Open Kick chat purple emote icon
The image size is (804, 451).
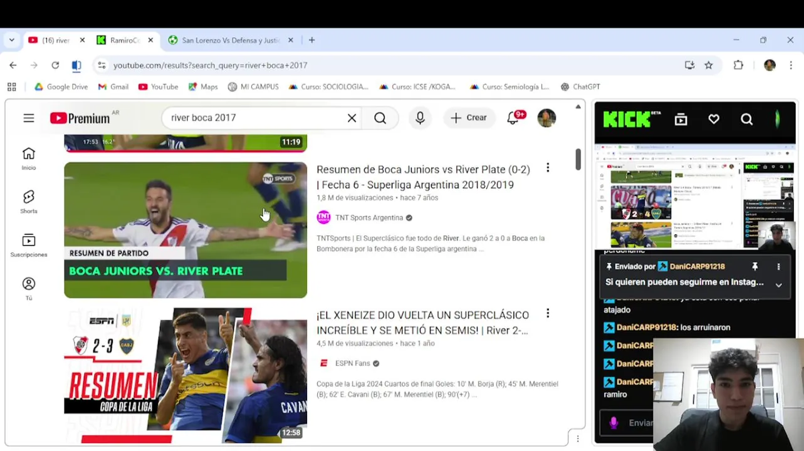(x=613, y=423)
